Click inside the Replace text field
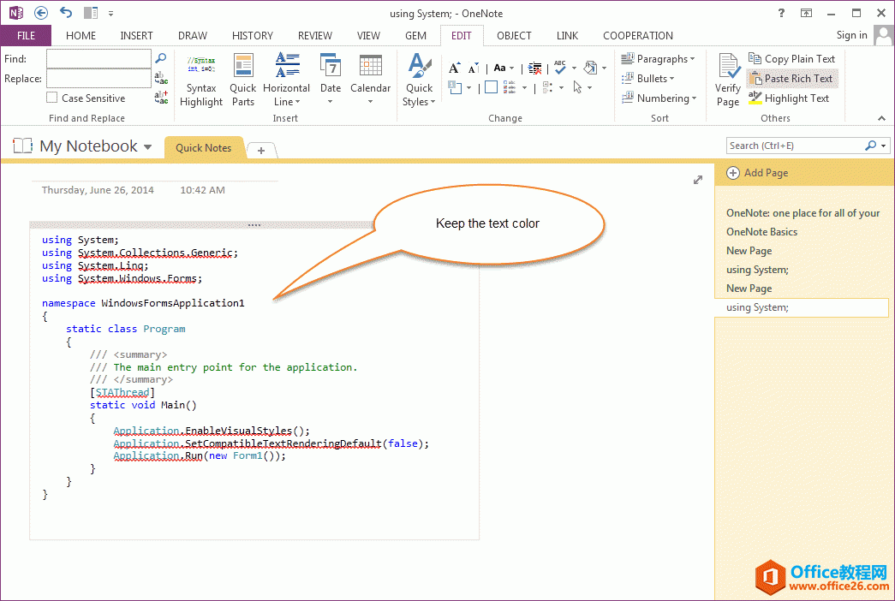Viewport: 895px width, 601px height. point(98,79)
